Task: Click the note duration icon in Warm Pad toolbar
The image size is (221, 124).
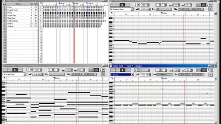Action: click(x=28, y=70)
